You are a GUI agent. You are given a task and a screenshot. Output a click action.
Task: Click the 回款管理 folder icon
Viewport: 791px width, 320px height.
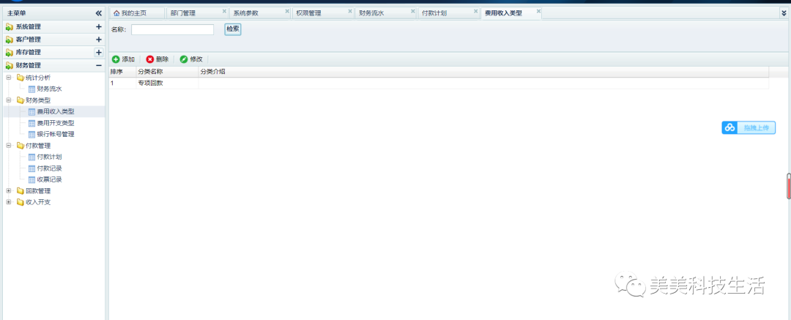[x=21, y=191]
